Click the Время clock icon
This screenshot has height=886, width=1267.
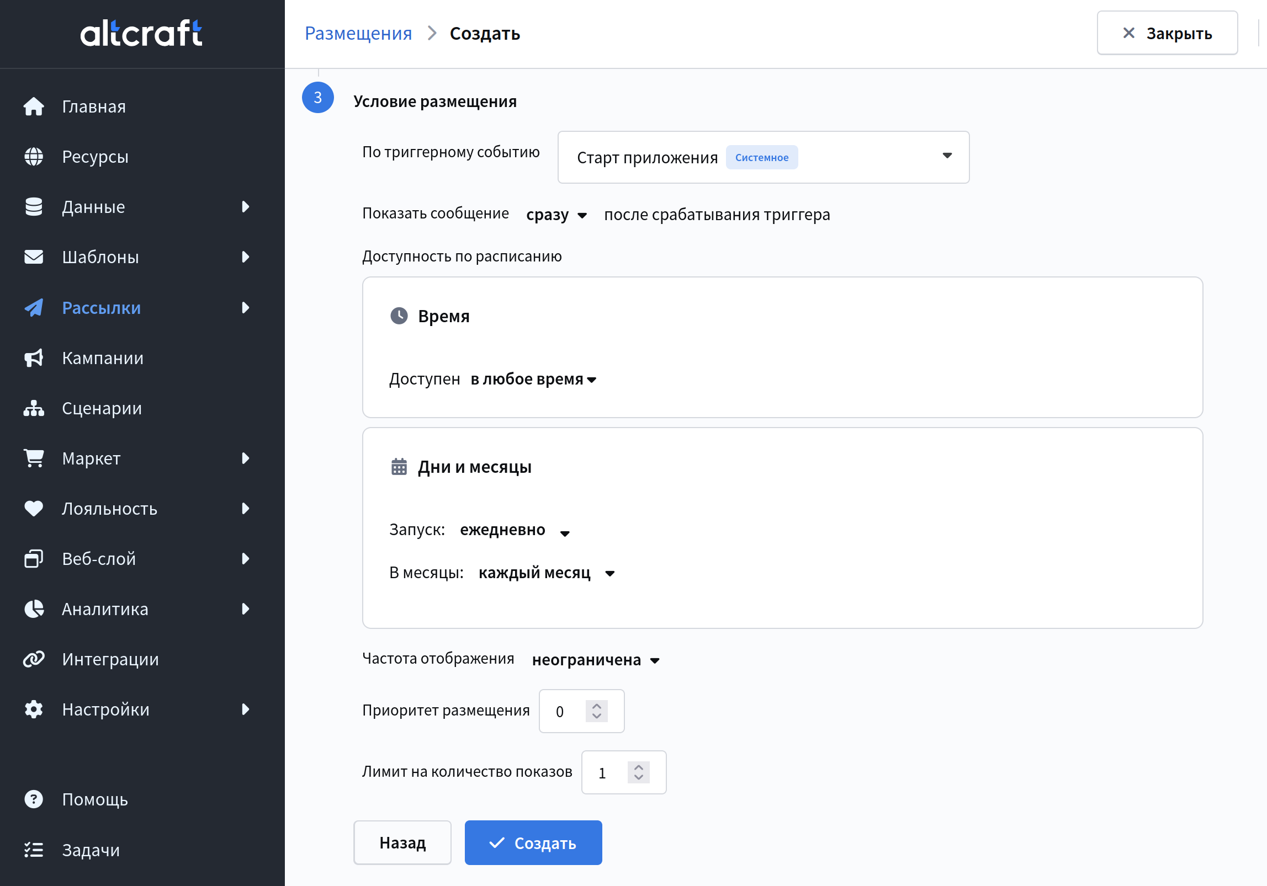pos(399,316)
